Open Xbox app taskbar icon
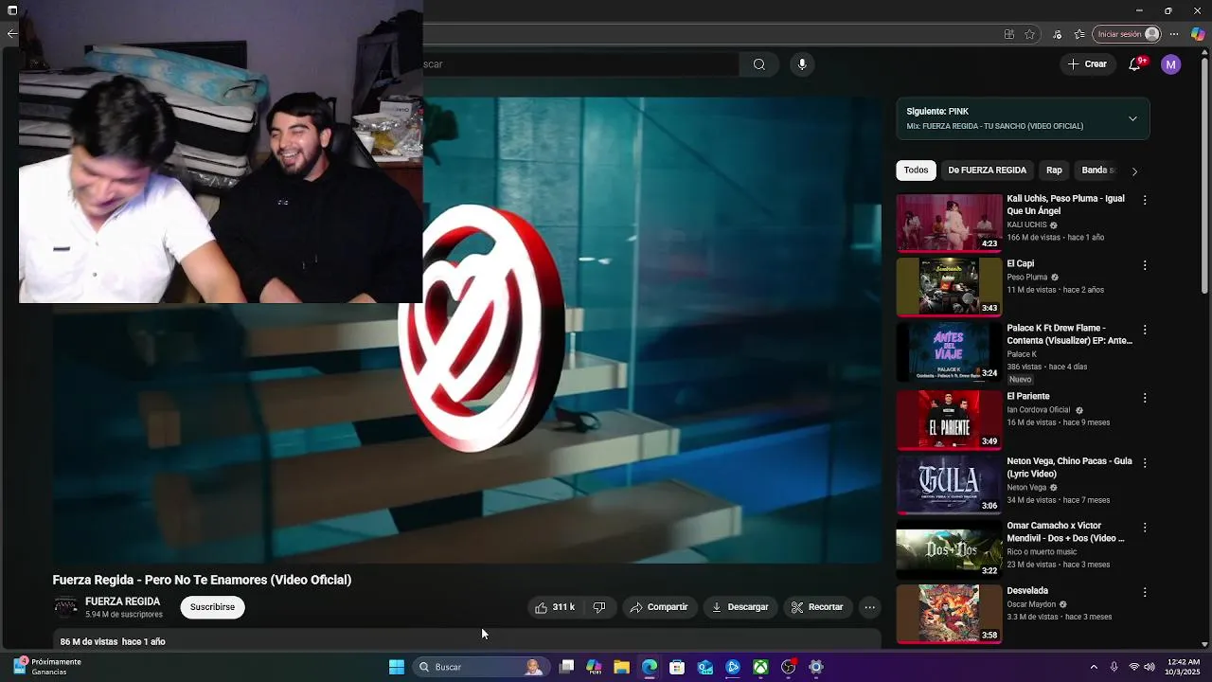The width and height of the screenshot is (1212, 682). (x=760, y=667)
